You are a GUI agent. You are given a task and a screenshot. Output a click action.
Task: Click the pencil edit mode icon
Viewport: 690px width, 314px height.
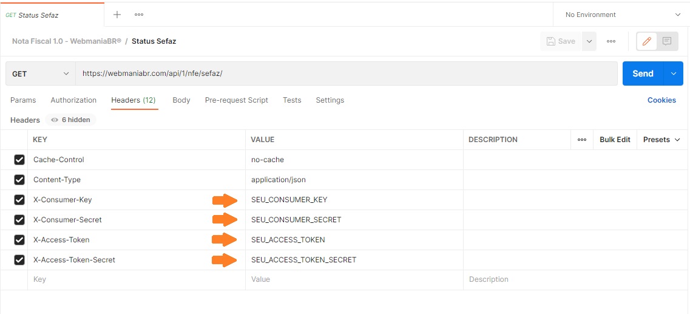[x=647, y=41]
